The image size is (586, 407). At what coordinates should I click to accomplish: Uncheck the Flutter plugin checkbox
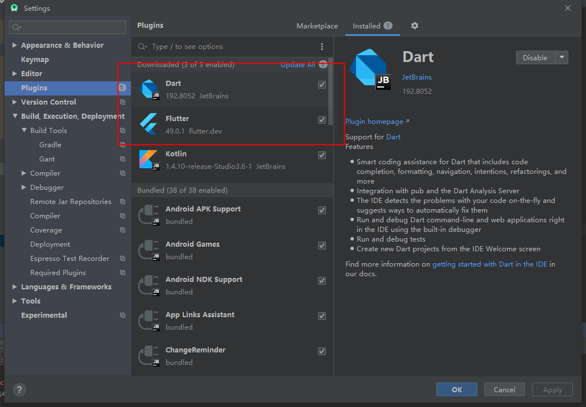(x=322, y=120)
